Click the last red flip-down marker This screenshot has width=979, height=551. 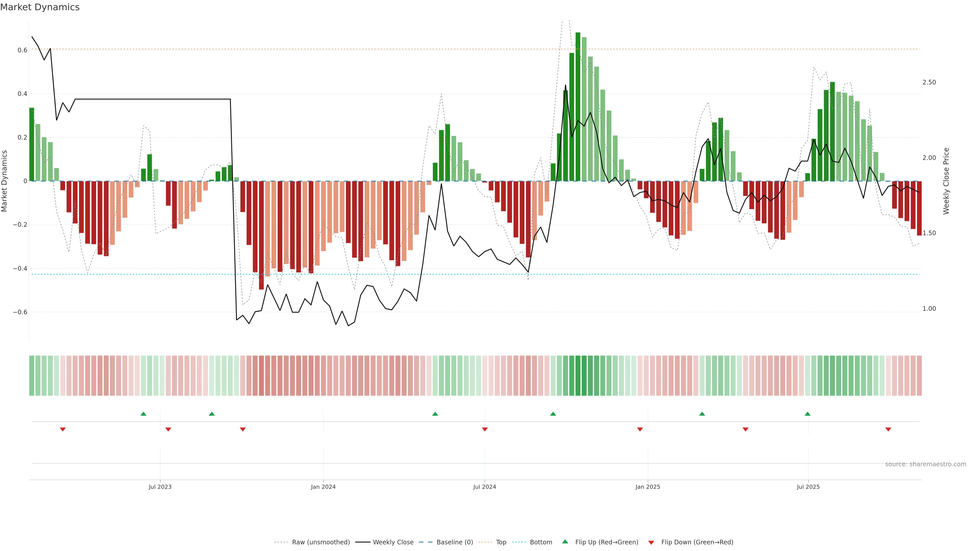point(888,429)
